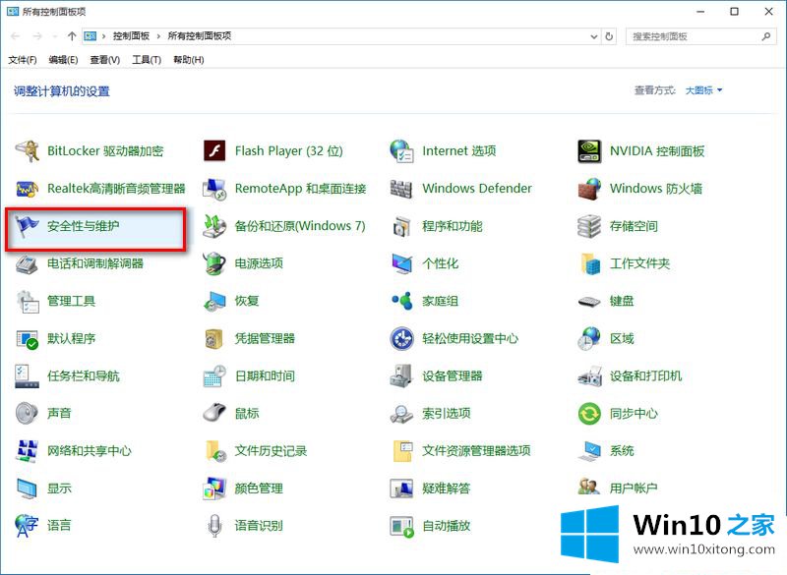
Task: Open the 编辑(E) menu
Action: click(63, 60)
